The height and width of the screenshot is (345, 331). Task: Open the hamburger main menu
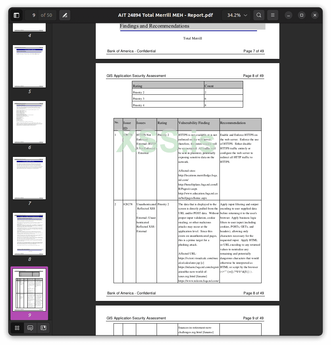(x=273, y=15)
